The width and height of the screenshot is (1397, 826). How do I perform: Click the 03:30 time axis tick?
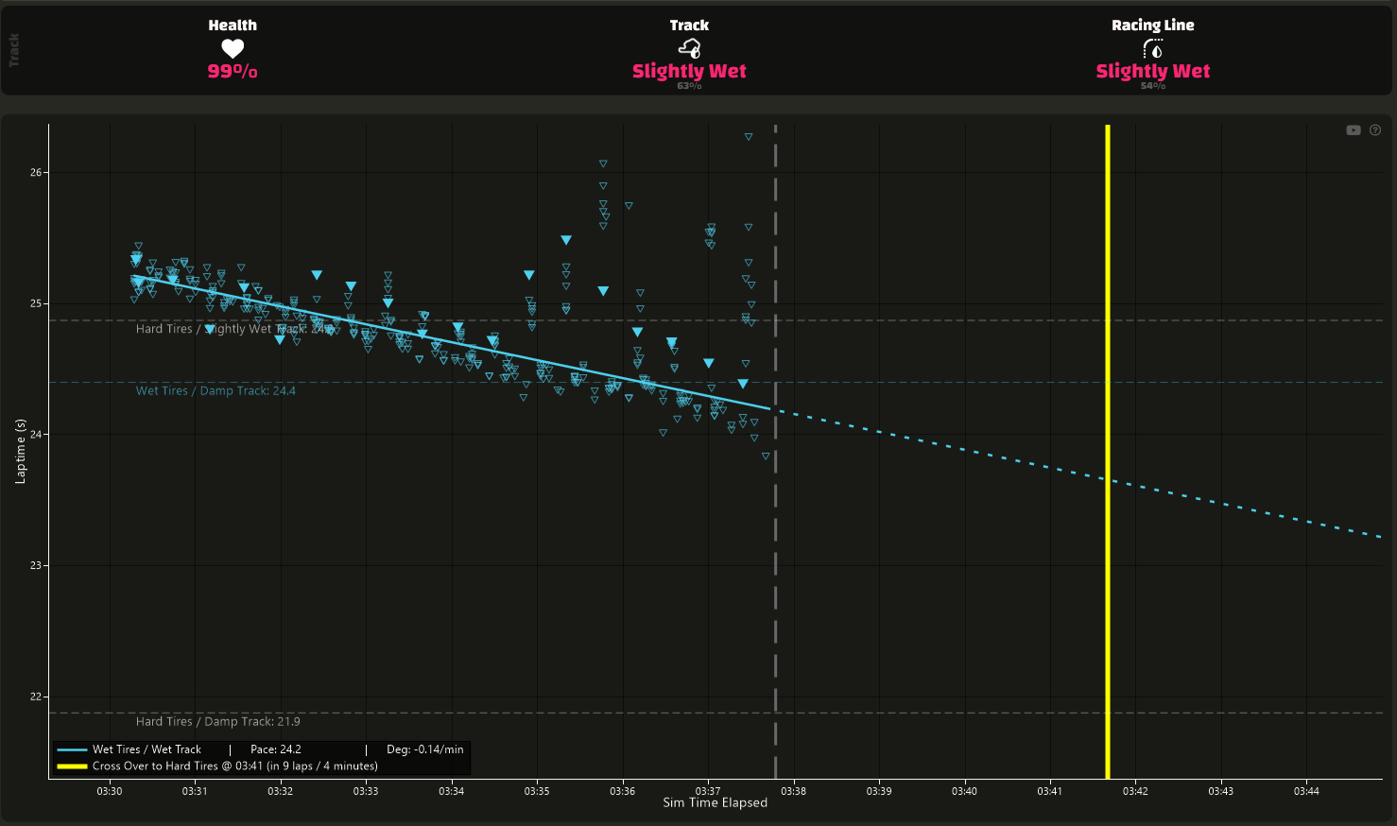tap(110, 791)
